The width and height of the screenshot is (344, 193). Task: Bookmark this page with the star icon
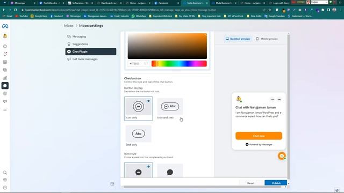pyautogui.click(x=270, y=10)
